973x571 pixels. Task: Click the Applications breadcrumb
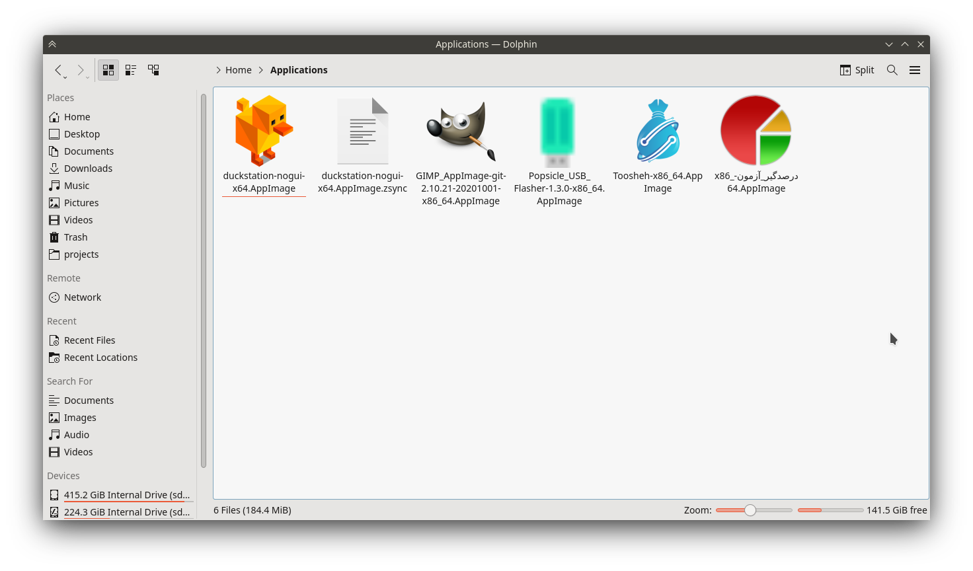coord(299,70)
